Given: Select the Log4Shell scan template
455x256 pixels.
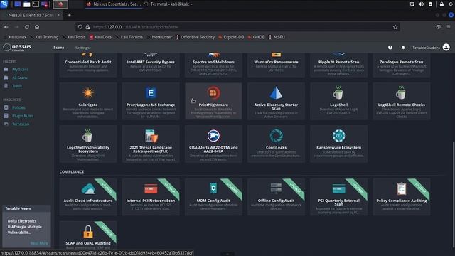Looking at the screenshot, I should click(338, 101).
